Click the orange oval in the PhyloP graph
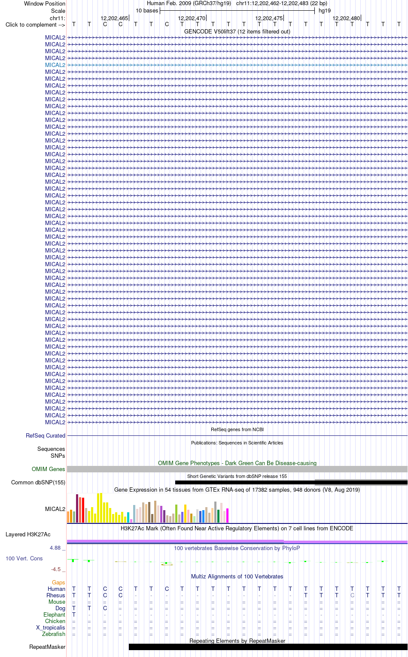408x657 pixels. point(167,564)
